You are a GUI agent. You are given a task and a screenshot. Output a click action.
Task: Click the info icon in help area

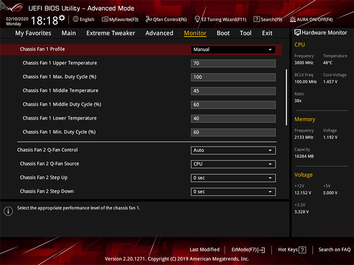(8, 211)
